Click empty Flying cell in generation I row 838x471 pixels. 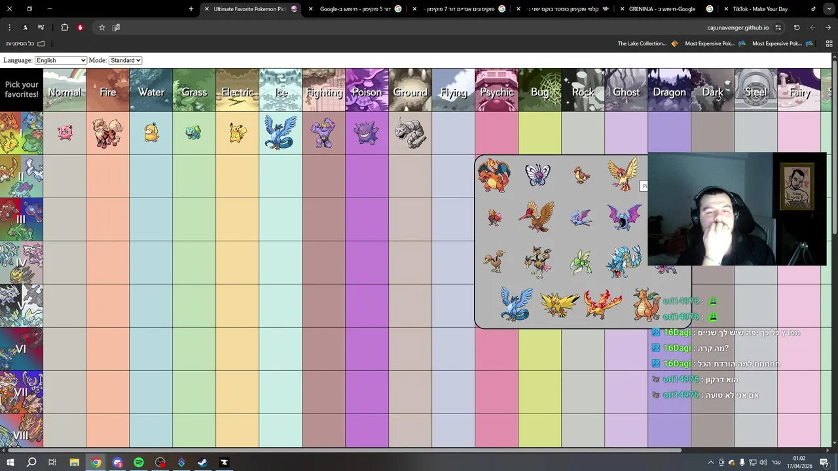click(454, 133)
